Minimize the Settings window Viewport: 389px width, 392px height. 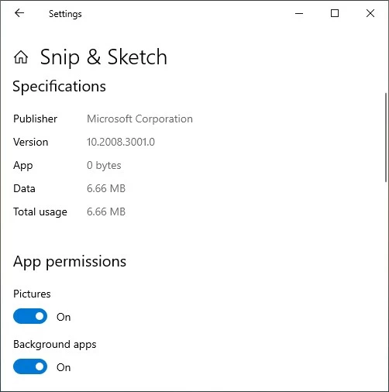pos(299,13)
